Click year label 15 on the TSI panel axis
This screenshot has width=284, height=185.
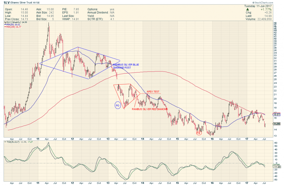click(x=177, y=183)
